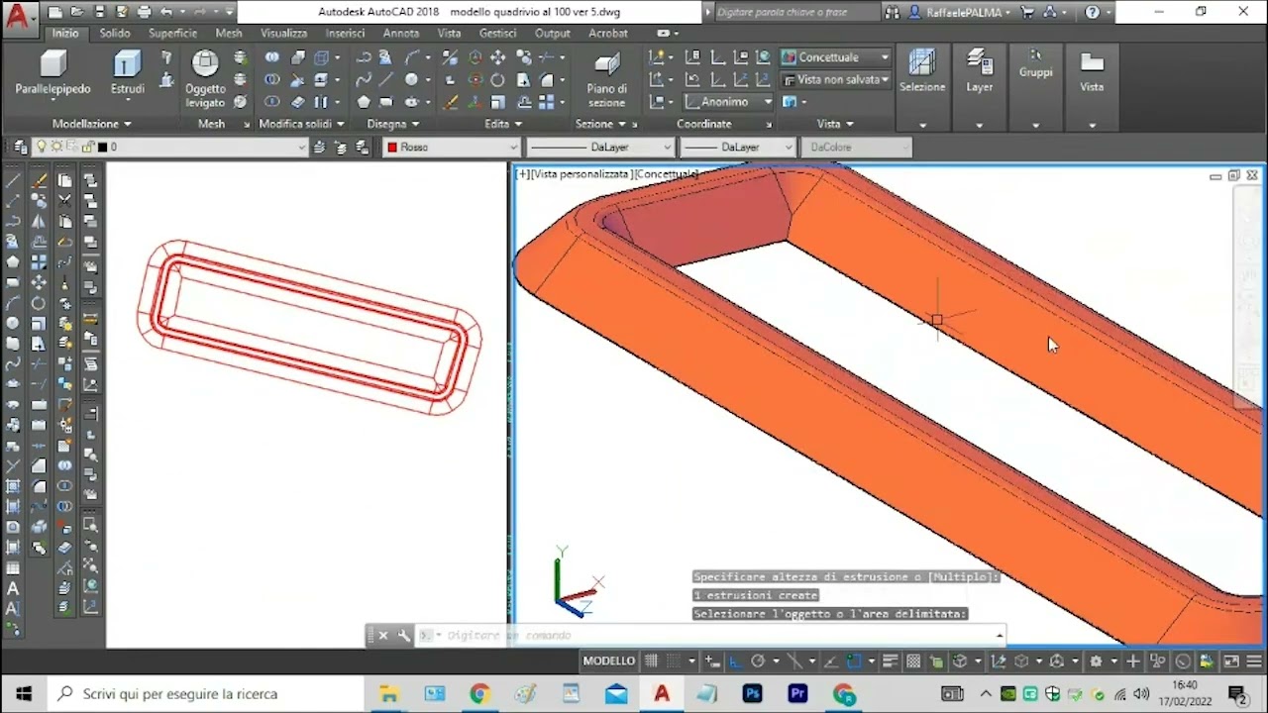Open the help question mark icon
This screenshot has height=713, width=1268.
[x=1092, y=12]
